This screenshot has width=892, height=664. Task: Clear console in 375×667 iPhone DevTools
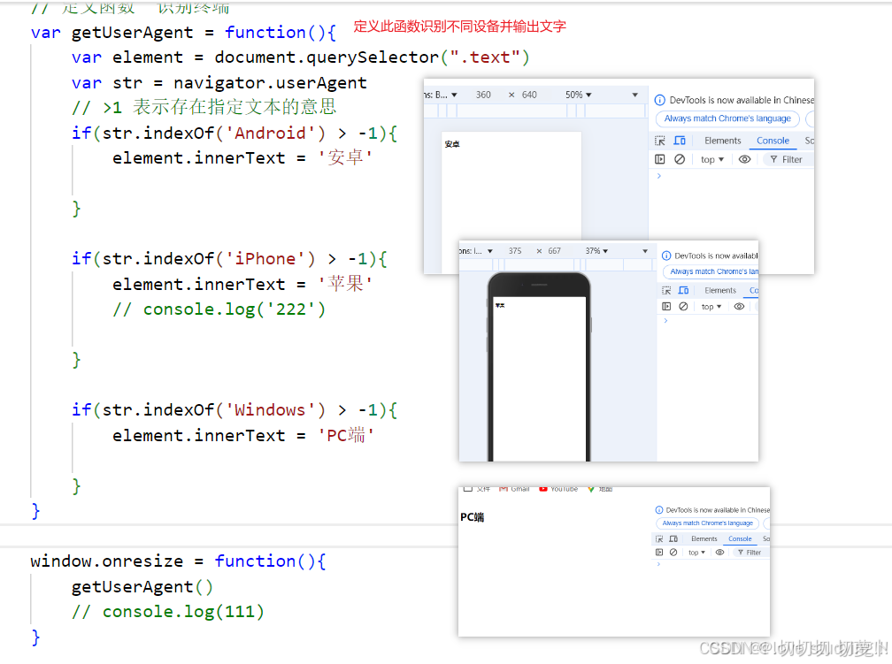[x=683, y=307]
